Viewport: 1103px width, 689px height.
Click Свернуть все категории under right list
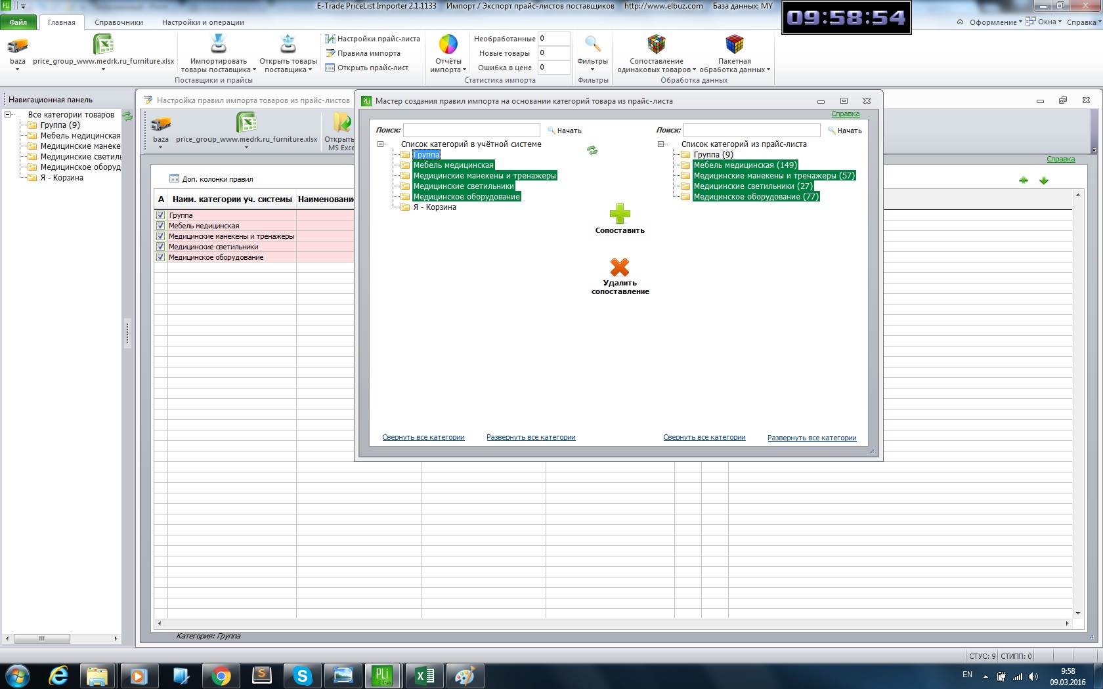704,438
